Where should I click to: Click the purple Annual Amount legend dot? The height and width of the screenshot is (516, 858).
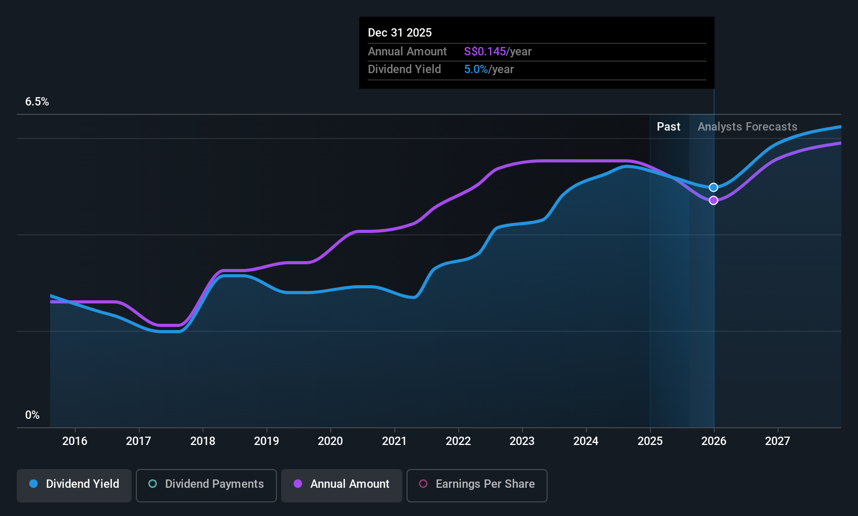pos(298,484)
